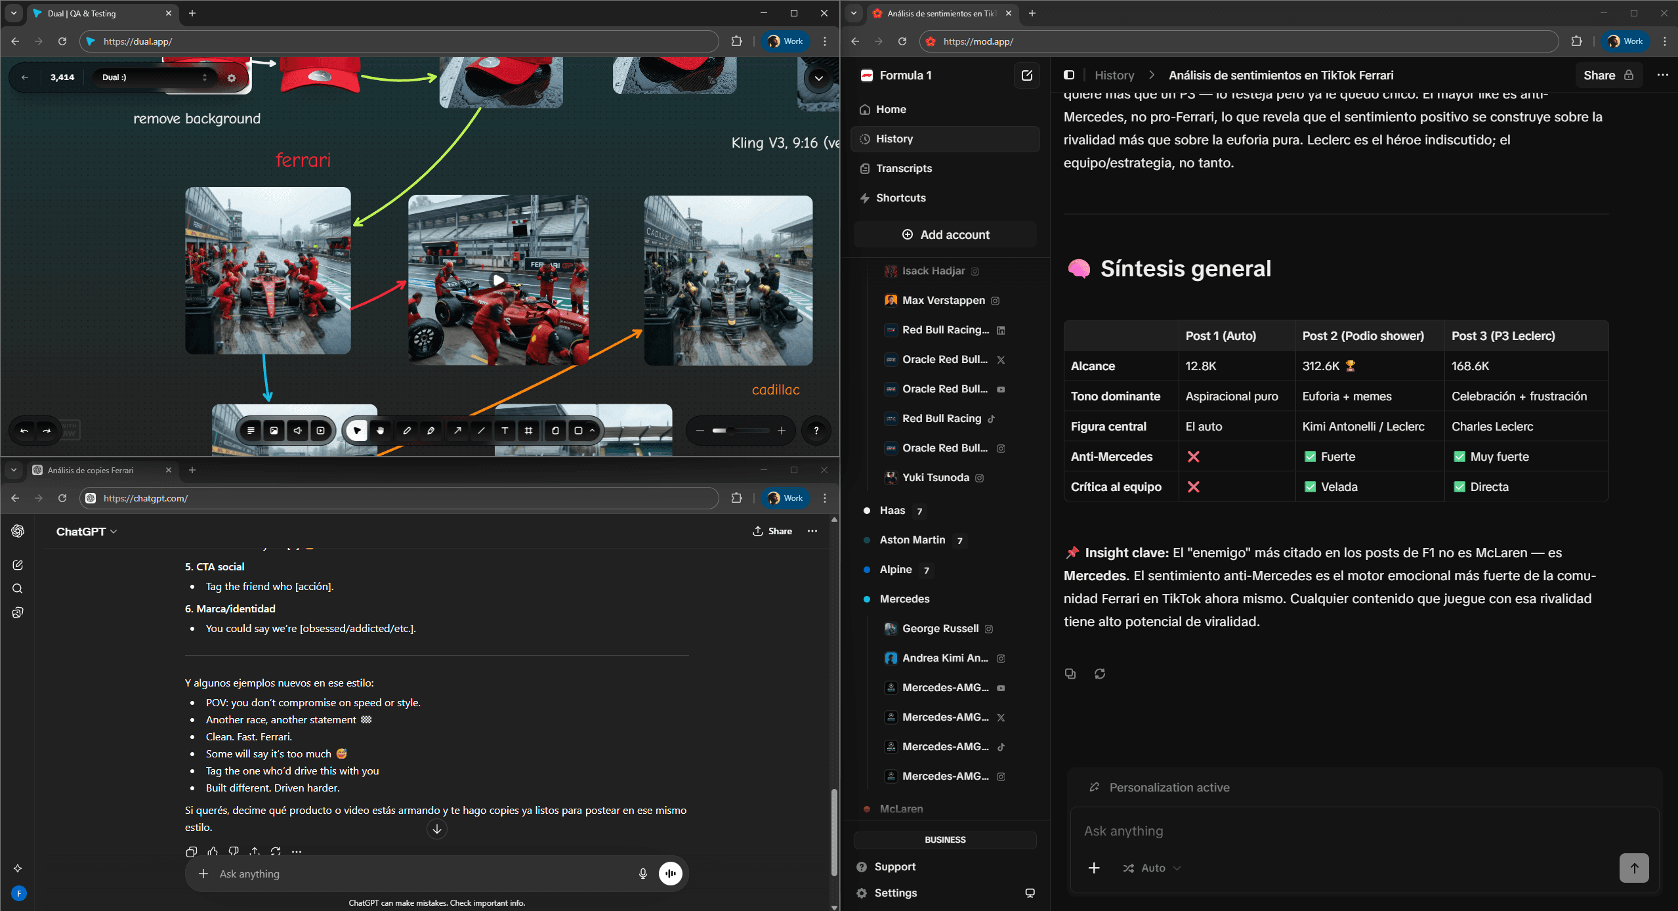Viewport: 1678px width, 911px height.
Task: Copy the Síntesis general answer
Action: pyautogui.click(x=1070, y=673)
